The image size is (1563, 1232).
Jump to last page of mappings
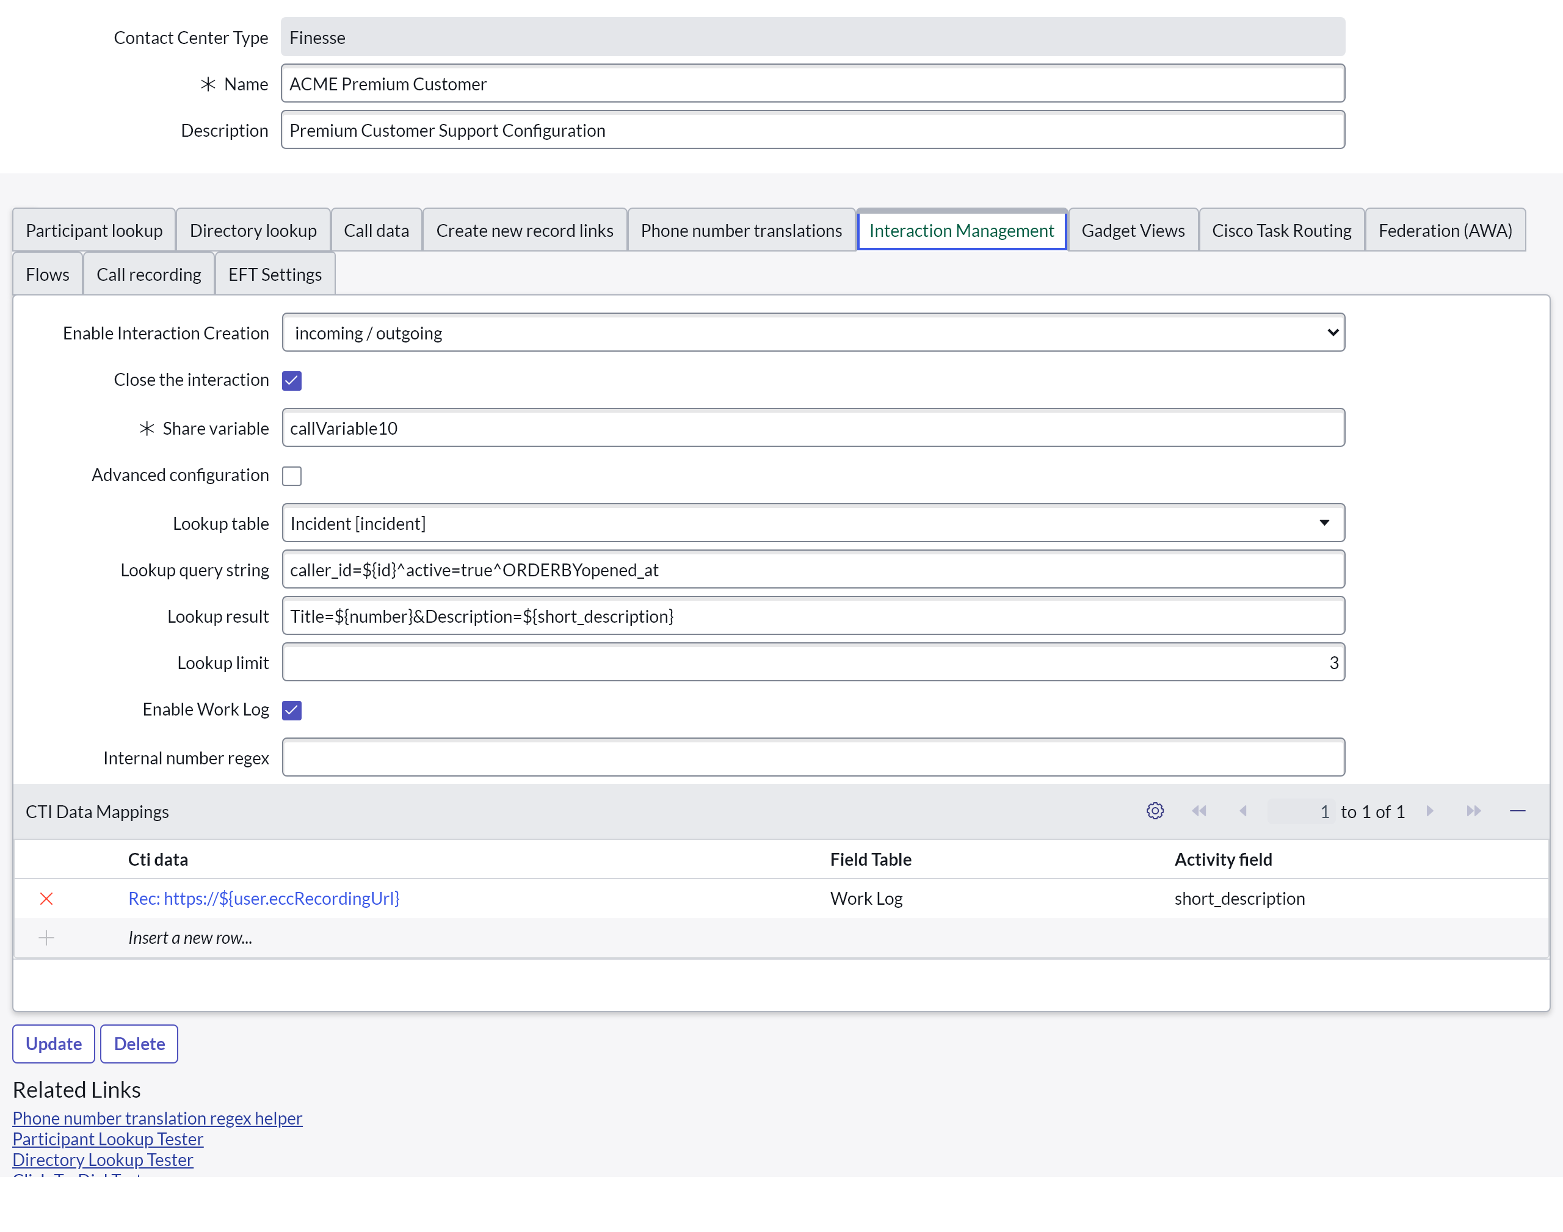(x=1474, y=811)
